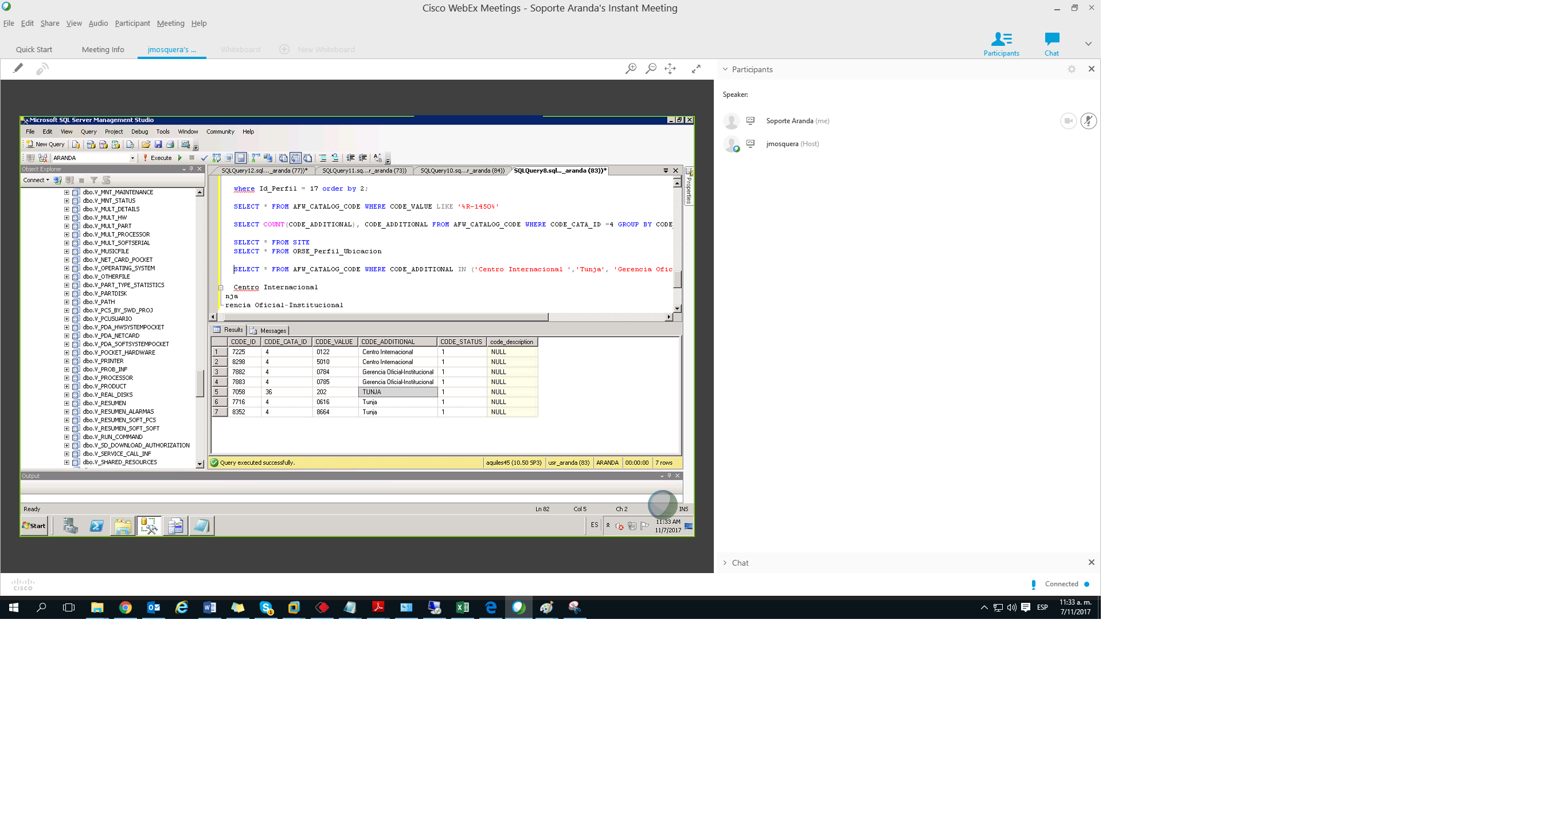This screenshot has height=839, width=1548.
Task: Open the Participants panel icon in header
Action: (x=1001, y=44)
